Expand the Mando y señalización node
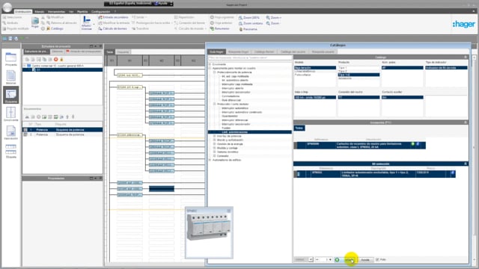 point(215,140)
